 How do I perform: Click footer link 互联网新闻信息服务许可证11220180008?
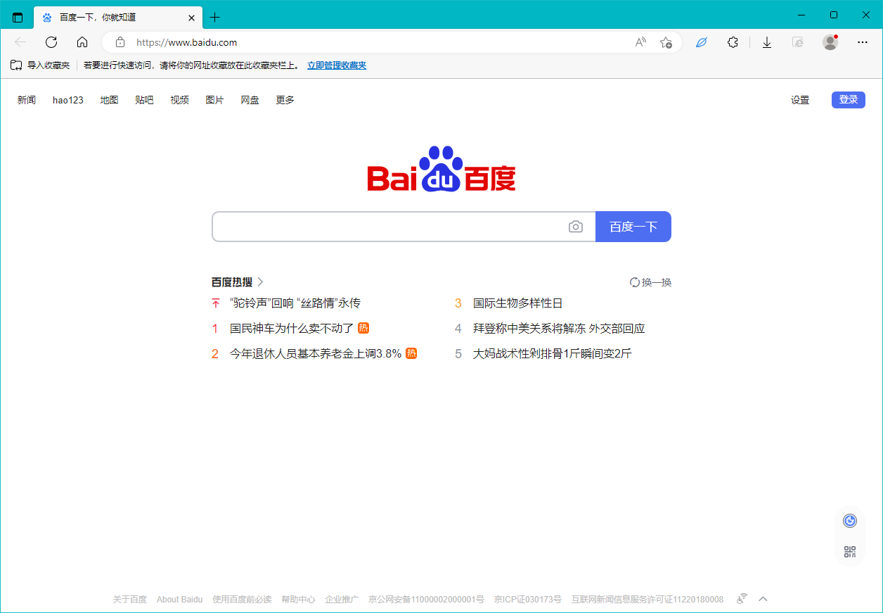(647, 600)
